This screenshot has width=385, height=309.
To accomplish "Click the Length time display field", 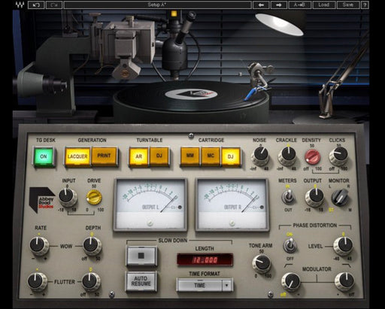I will pyautogui.click(x=205, y=259).
